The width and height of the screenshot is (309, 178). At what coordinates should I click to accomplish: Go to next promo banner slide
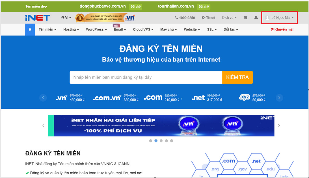click(279, 125)
